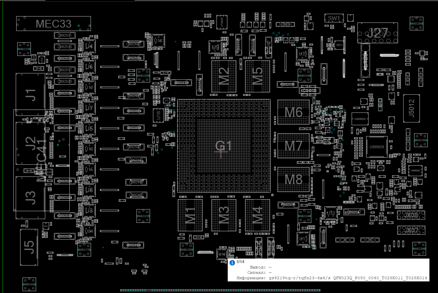Viewport: 438px width, 293px height.
Task: Select memory chip M4
Action: 257,215
